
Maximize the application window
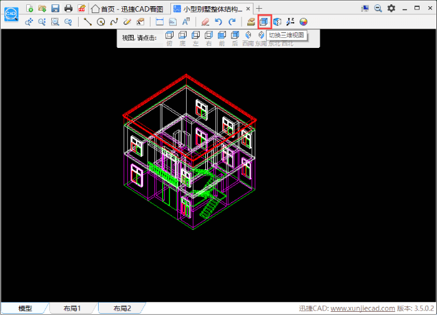click(417, 8)
